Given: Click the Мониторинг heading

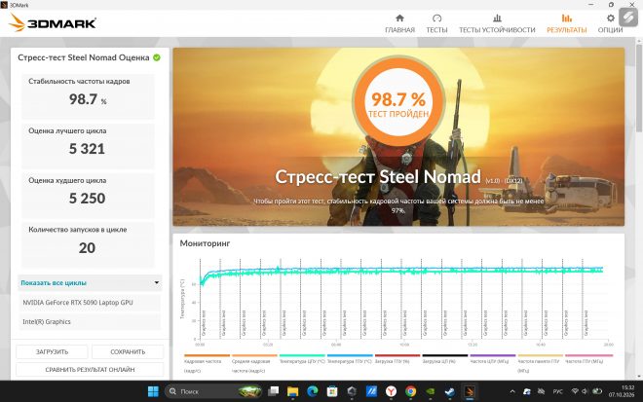Looking at the screenshot, I should click(x=205, y=243).
